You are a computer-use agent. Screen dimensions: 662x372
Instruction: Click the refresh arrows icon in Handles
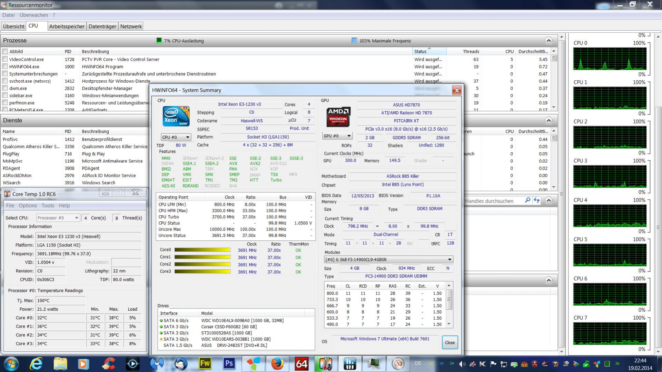point(536,200)
